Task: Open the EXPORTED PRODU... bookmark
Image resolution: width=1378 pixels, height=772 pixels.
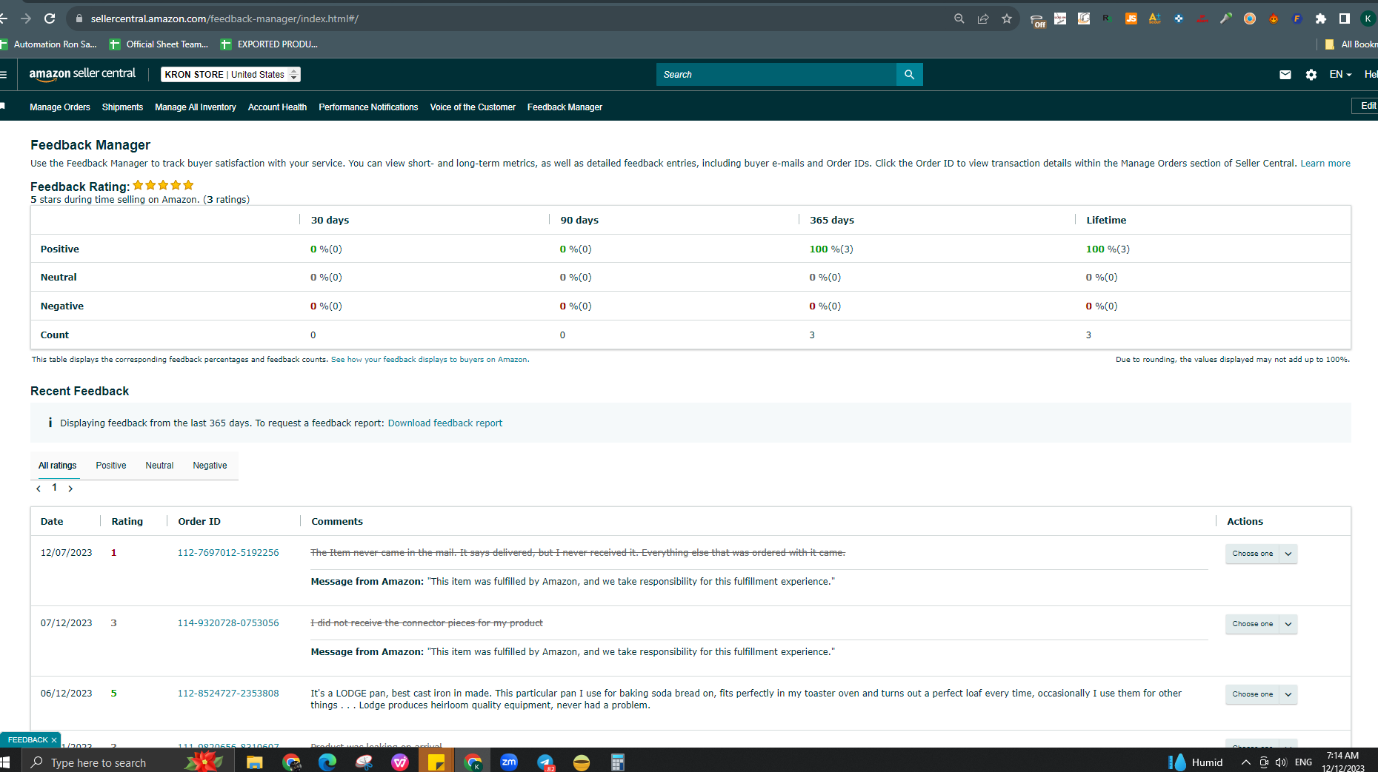Action: 270,44
